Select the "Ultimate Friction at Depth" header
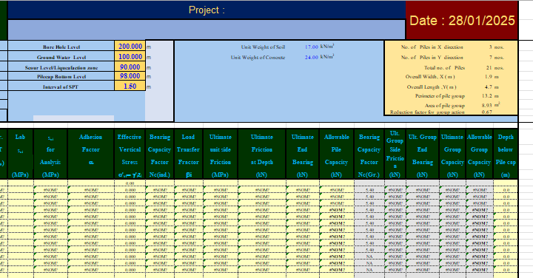 [x=262, y=155]
